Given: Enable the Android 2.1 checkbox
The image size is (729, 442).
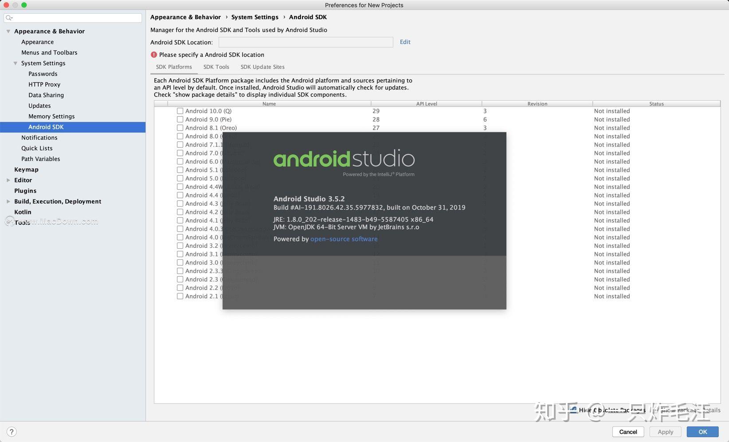Looking at the screenshot, I should point(180,296).
